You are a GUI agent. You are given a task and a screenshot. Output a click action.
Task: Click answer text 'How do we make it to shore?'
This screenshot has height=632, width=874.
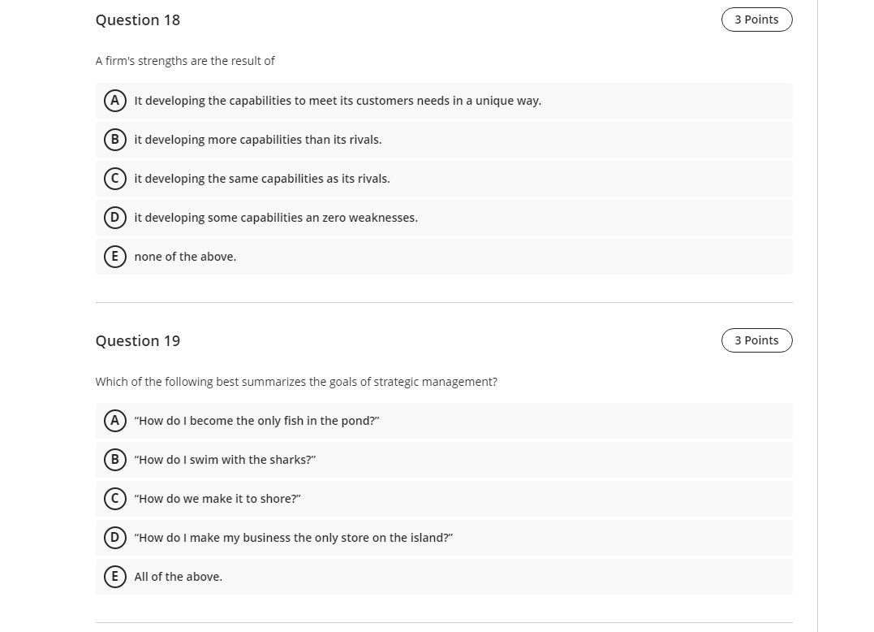217,500
